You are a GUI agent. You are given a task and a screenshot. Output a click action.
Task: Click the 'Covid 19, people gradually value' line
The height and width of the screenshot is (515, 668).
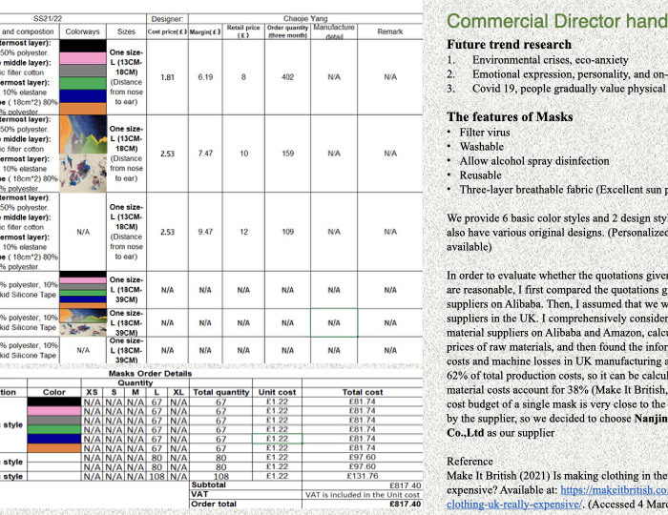[569, 89]
